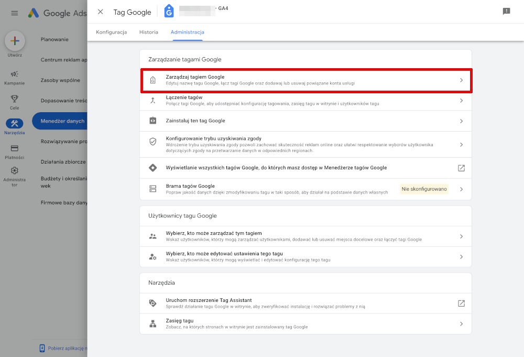Open the feedback icon top right
Image resolution: width=524 pixels, height=357 pixels.
tap(506, 10)
